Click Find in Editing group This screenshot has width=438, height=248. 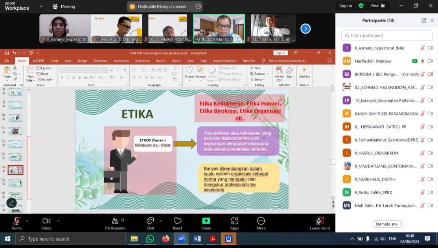click(255, 68)
